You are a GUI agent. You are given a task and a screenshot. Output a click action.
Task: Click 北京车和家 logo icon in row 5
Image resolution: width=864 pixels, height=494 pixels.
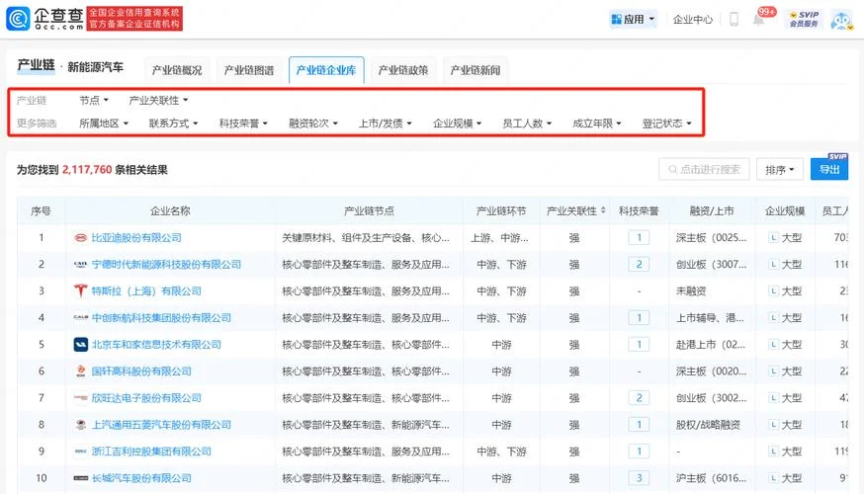[x=81, y=345]
